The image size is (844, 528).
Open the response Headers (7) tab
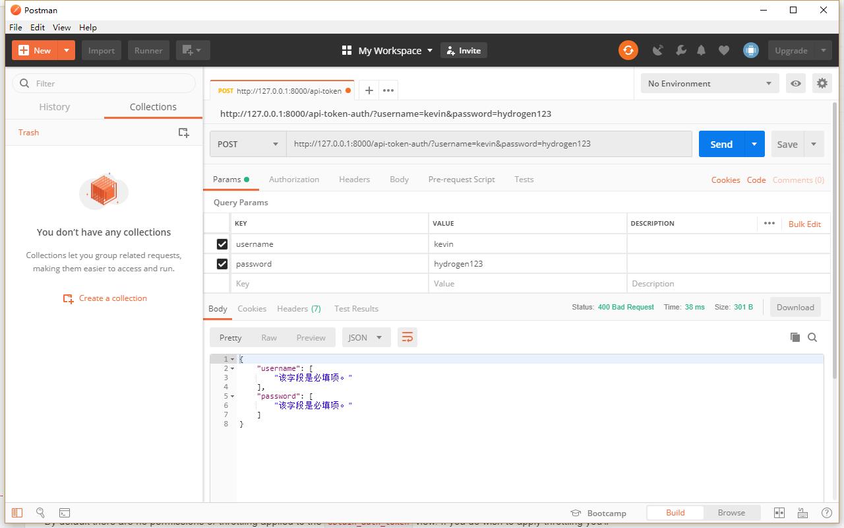pos(299,308)
